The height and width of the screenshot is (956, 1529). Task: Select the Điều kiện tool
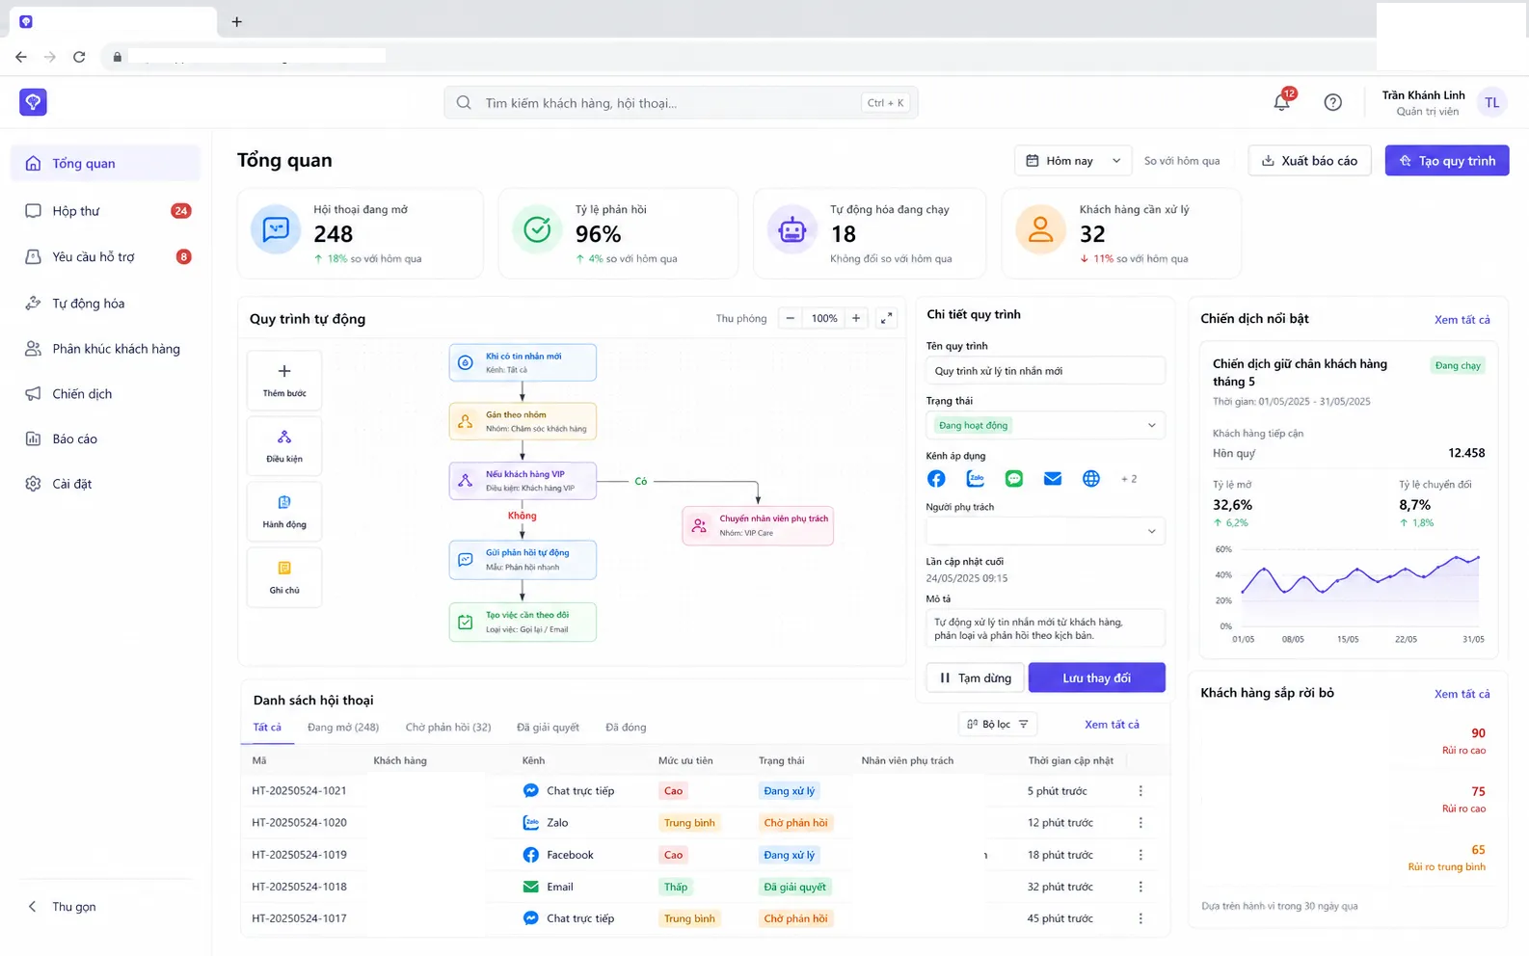[284, 446]
